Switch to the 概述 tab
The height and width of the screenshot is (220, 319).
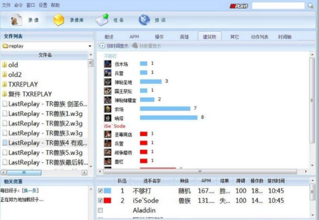pyautogui.click(x=109, y=37)
